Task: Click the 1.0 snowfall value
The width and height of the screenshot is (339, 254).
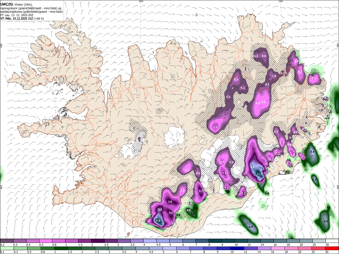Action: pyautogui.click(x=222, y=162)
